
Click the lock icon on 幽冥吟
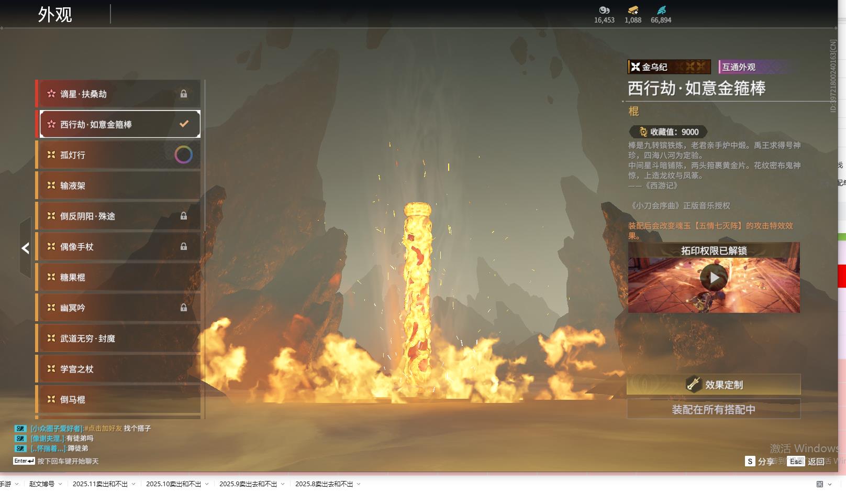pyautogui.click(x=184, y=308)
